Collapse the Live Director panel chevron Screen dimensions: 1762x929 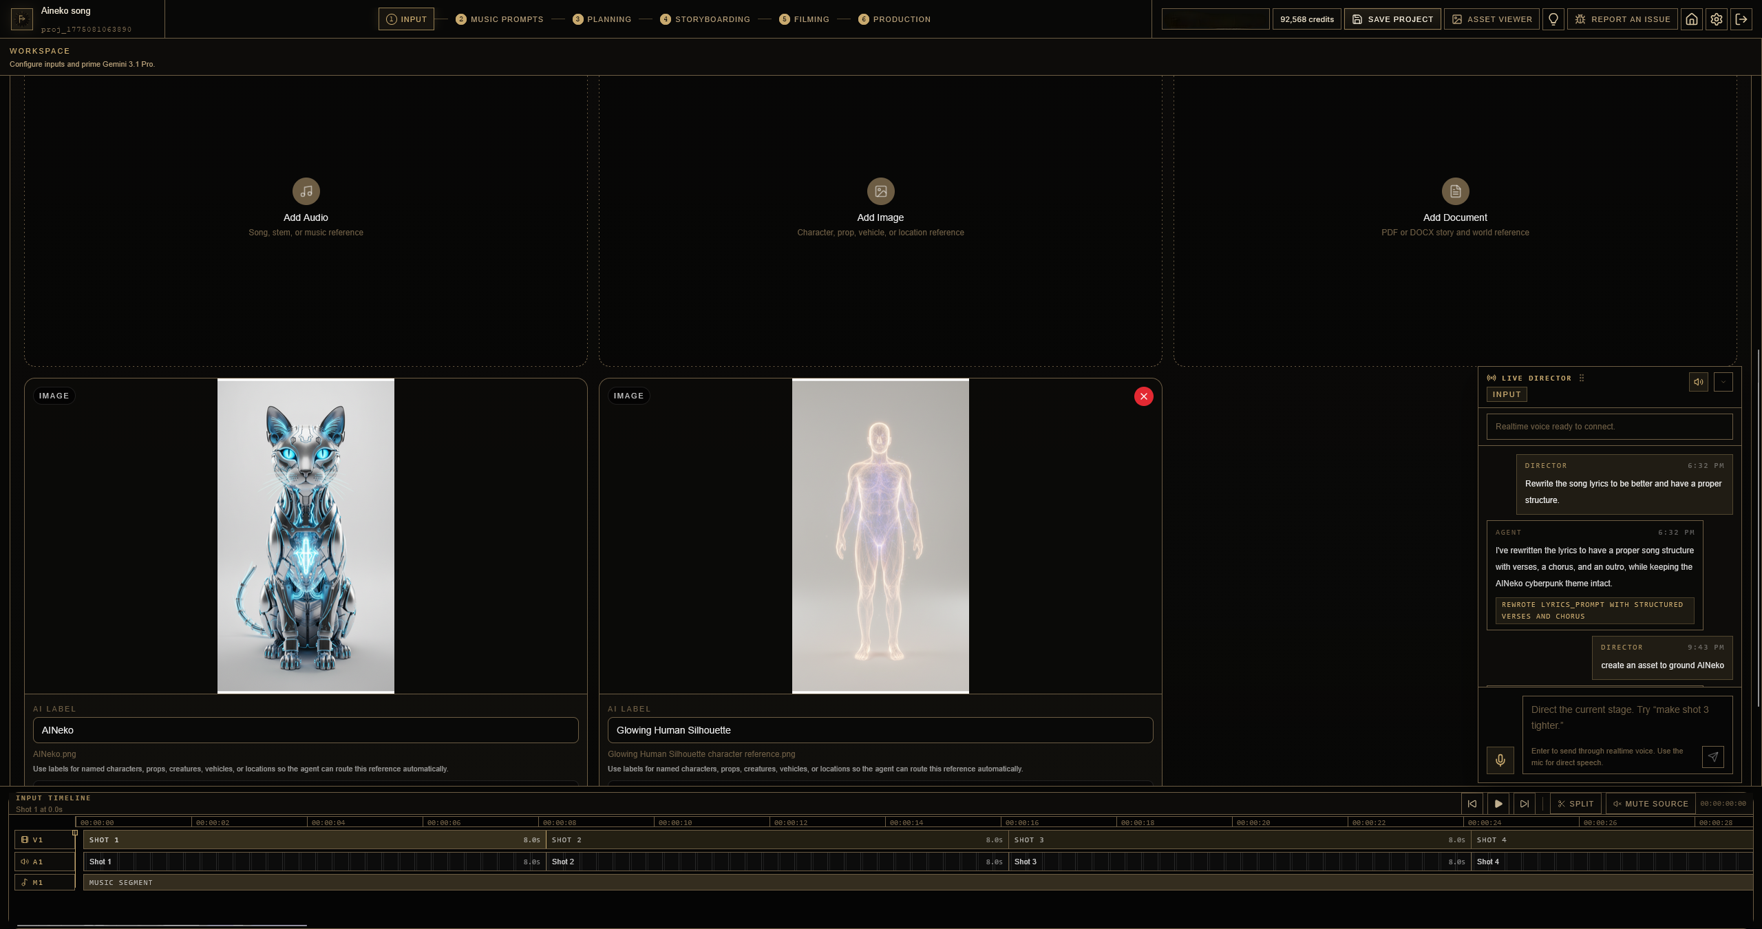click(x=1723, y=382)
